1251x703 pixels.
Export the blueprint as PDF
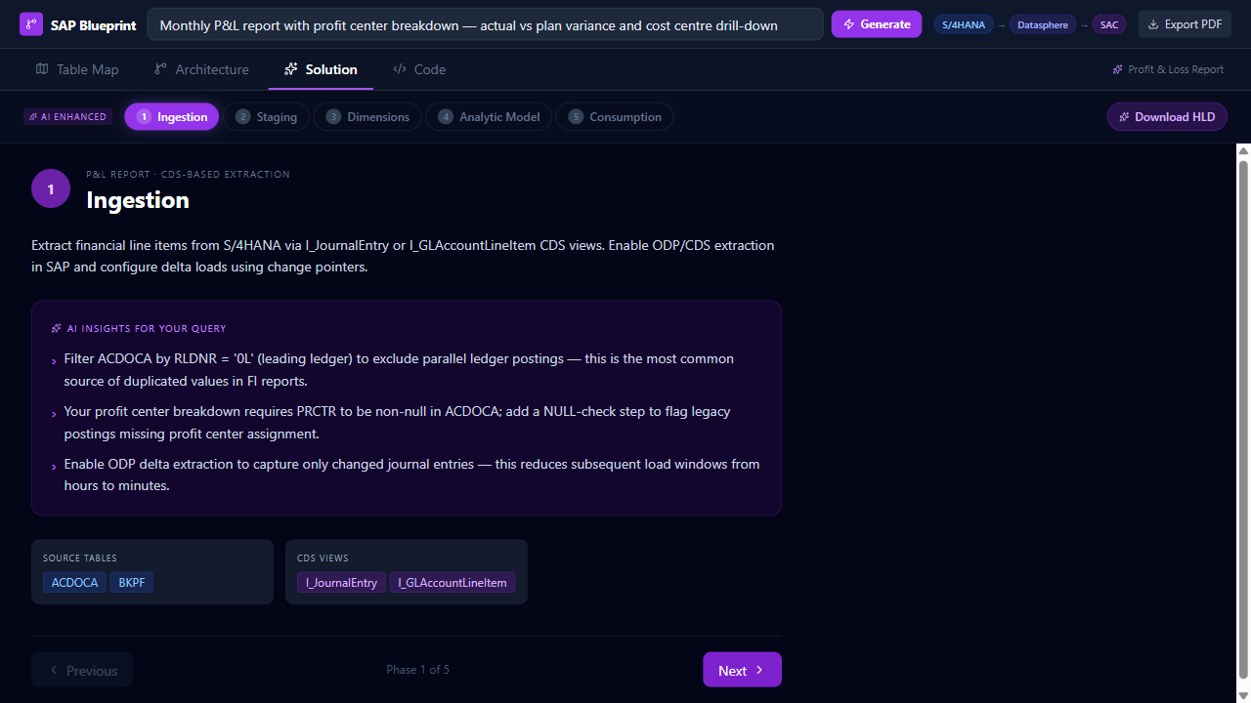click(1184, 24)
